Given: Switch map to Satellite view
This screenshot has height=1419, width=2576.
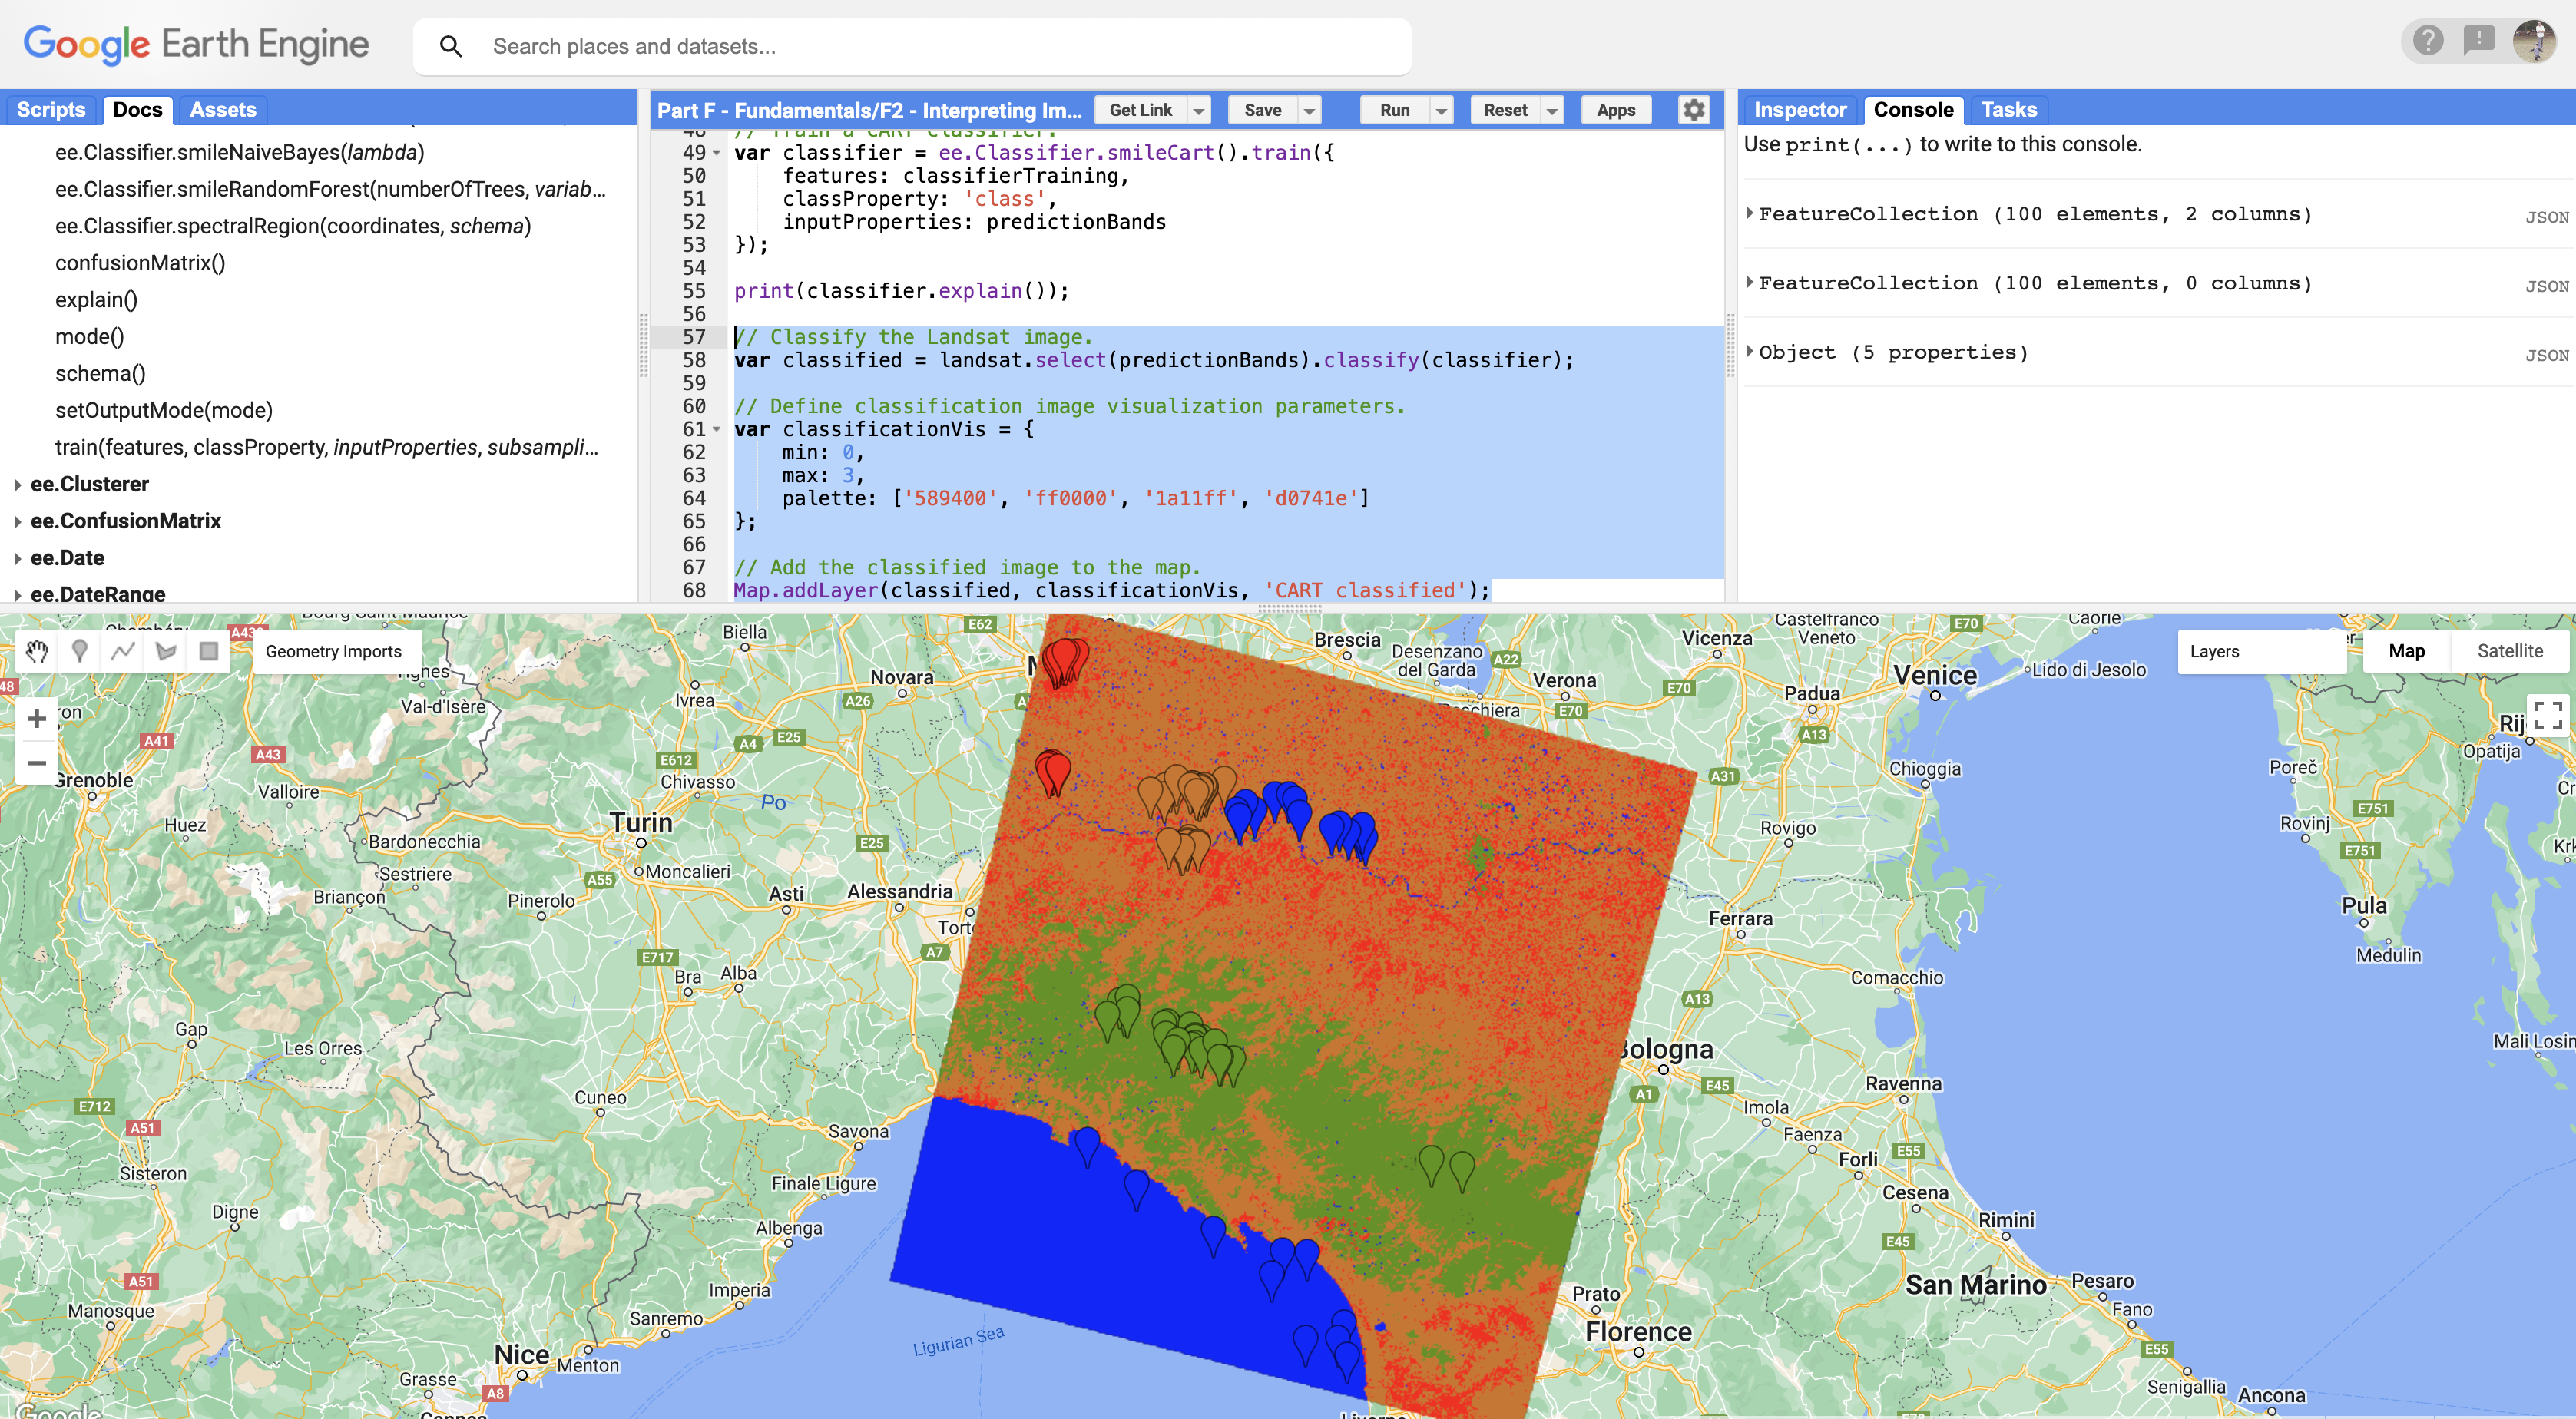Looking at the screenshot, I should [2509, 652].
